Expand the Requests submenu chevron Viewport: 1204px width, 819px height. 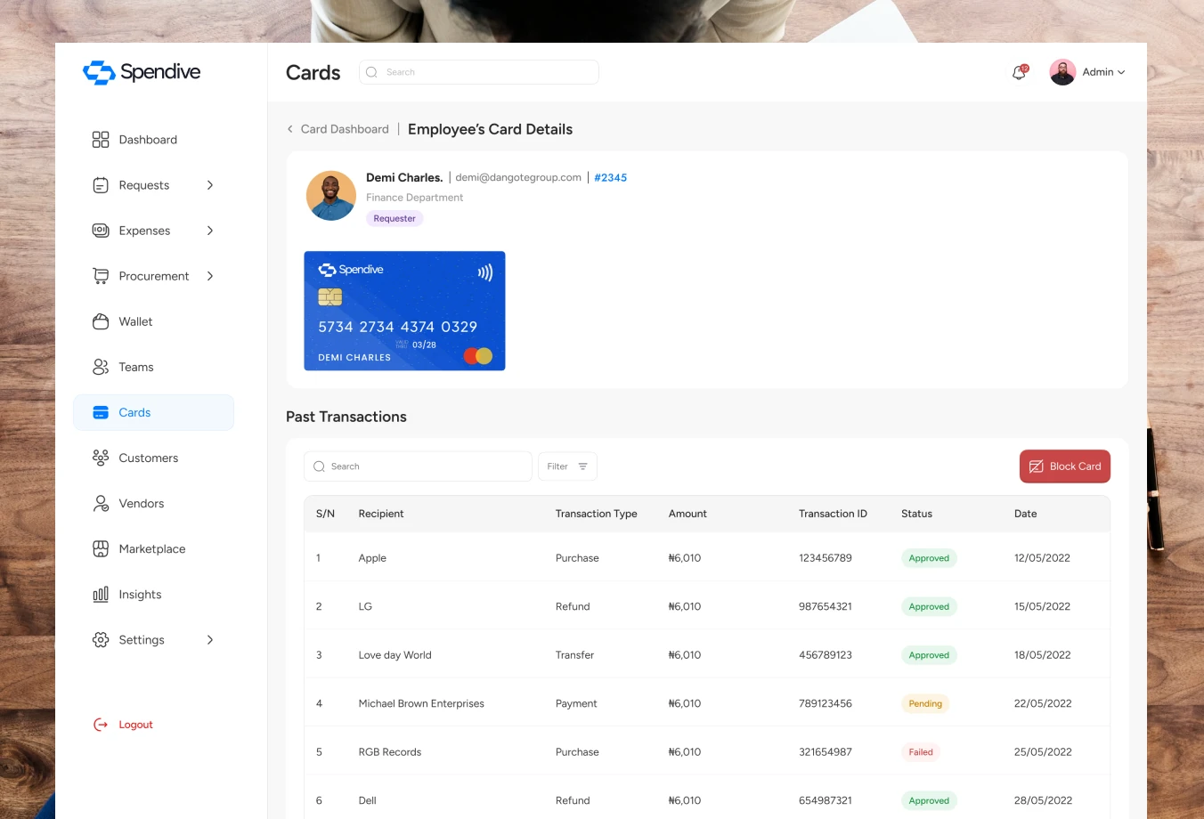pyautogui.click(x=210, y=185)
